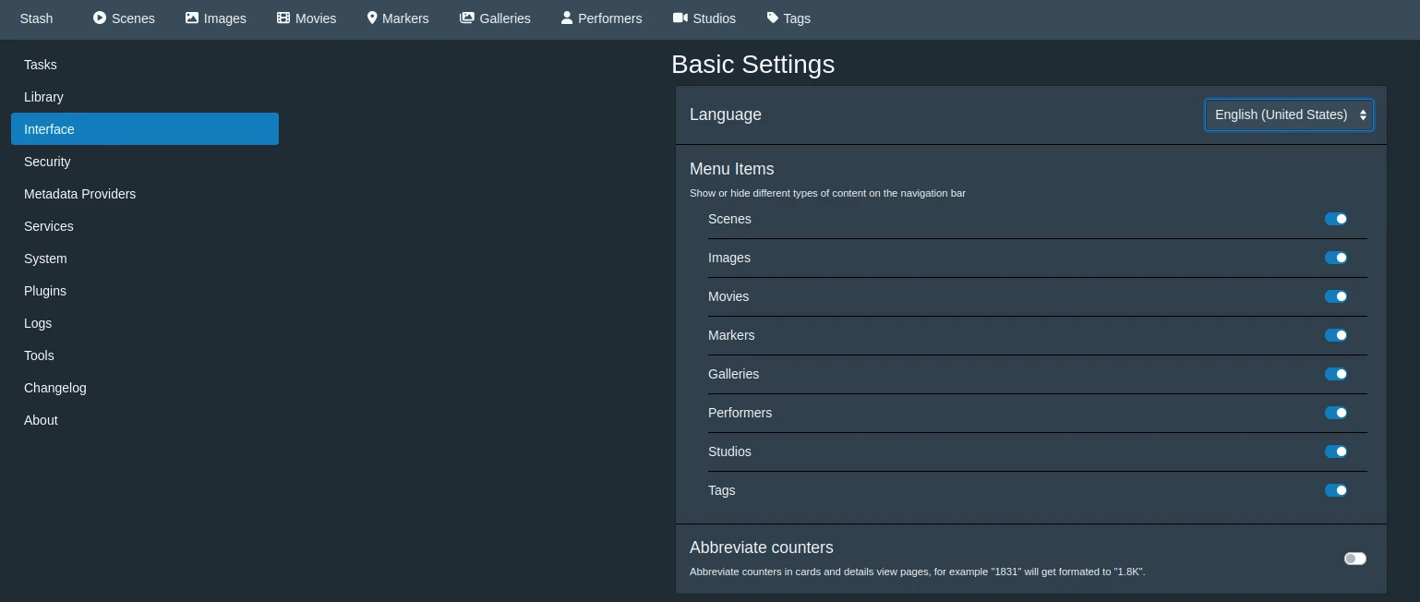Click the Markers map-pin icon in navbar
1420x602 pixels.
click(372, 18)
